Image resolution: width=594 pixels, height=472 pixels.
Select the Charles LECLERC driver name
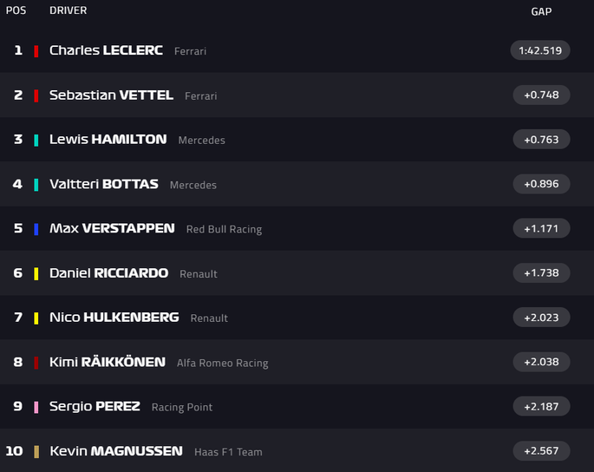[106, 50]
